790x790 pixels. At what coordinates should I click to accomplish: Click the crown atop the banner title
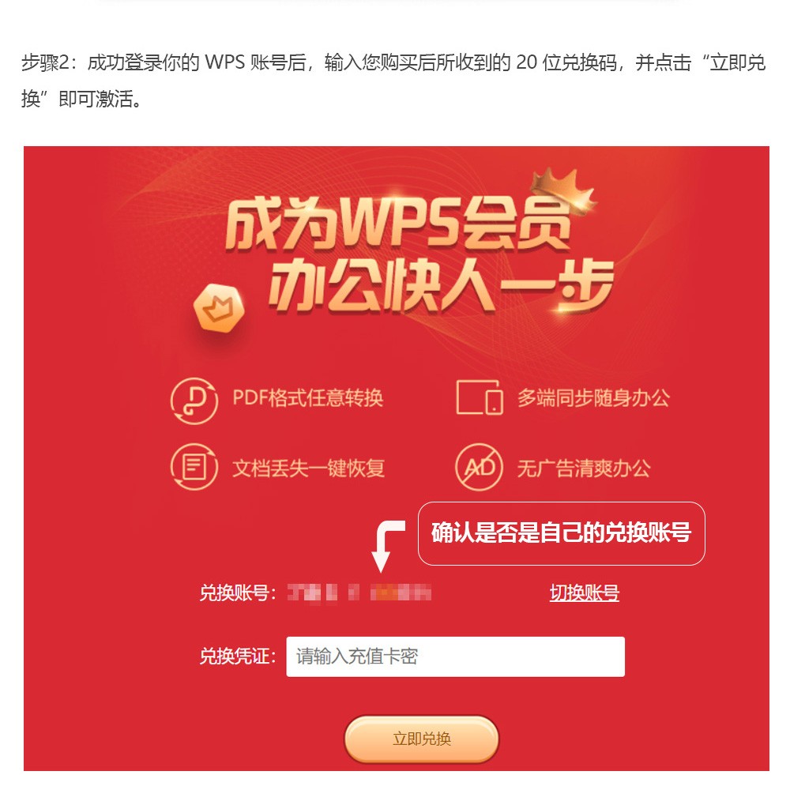click(x=564, y=189)
